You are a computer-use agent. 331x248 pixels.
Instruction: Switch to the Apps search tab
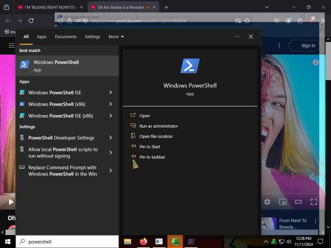42,37
